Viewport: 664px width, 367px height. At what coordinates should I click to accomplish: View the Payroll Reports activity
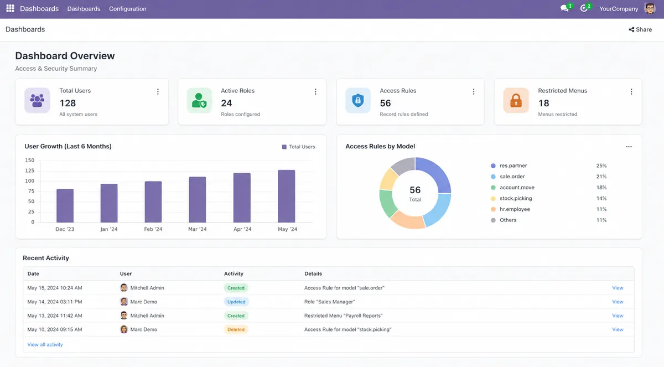click(x=618, y=316)
